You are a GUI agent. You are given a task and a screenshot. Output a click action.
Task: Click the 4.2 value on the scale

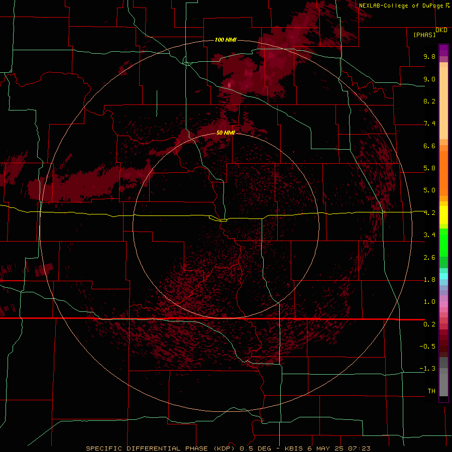coord(429,213)
